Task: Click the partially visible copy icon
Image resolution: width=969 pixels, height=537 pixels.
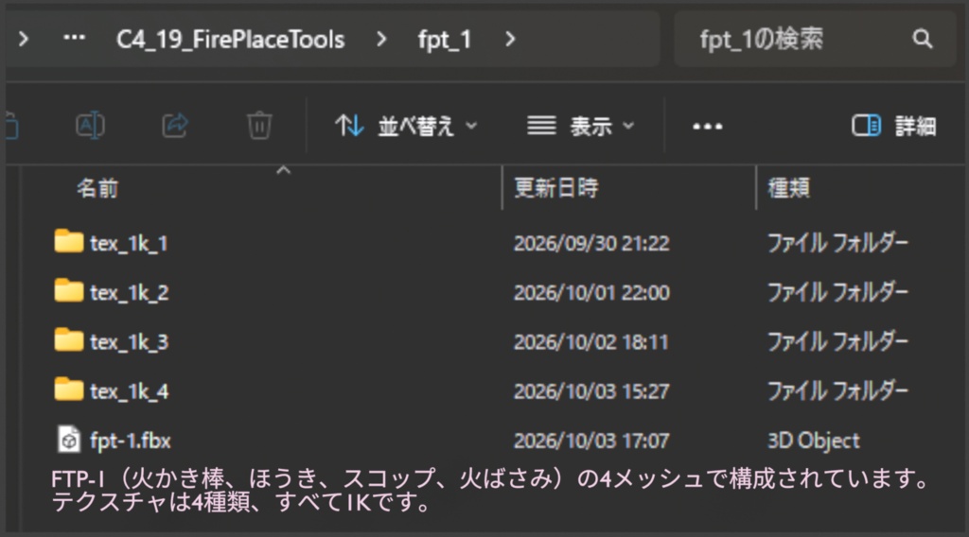Action: click(11, 126)
